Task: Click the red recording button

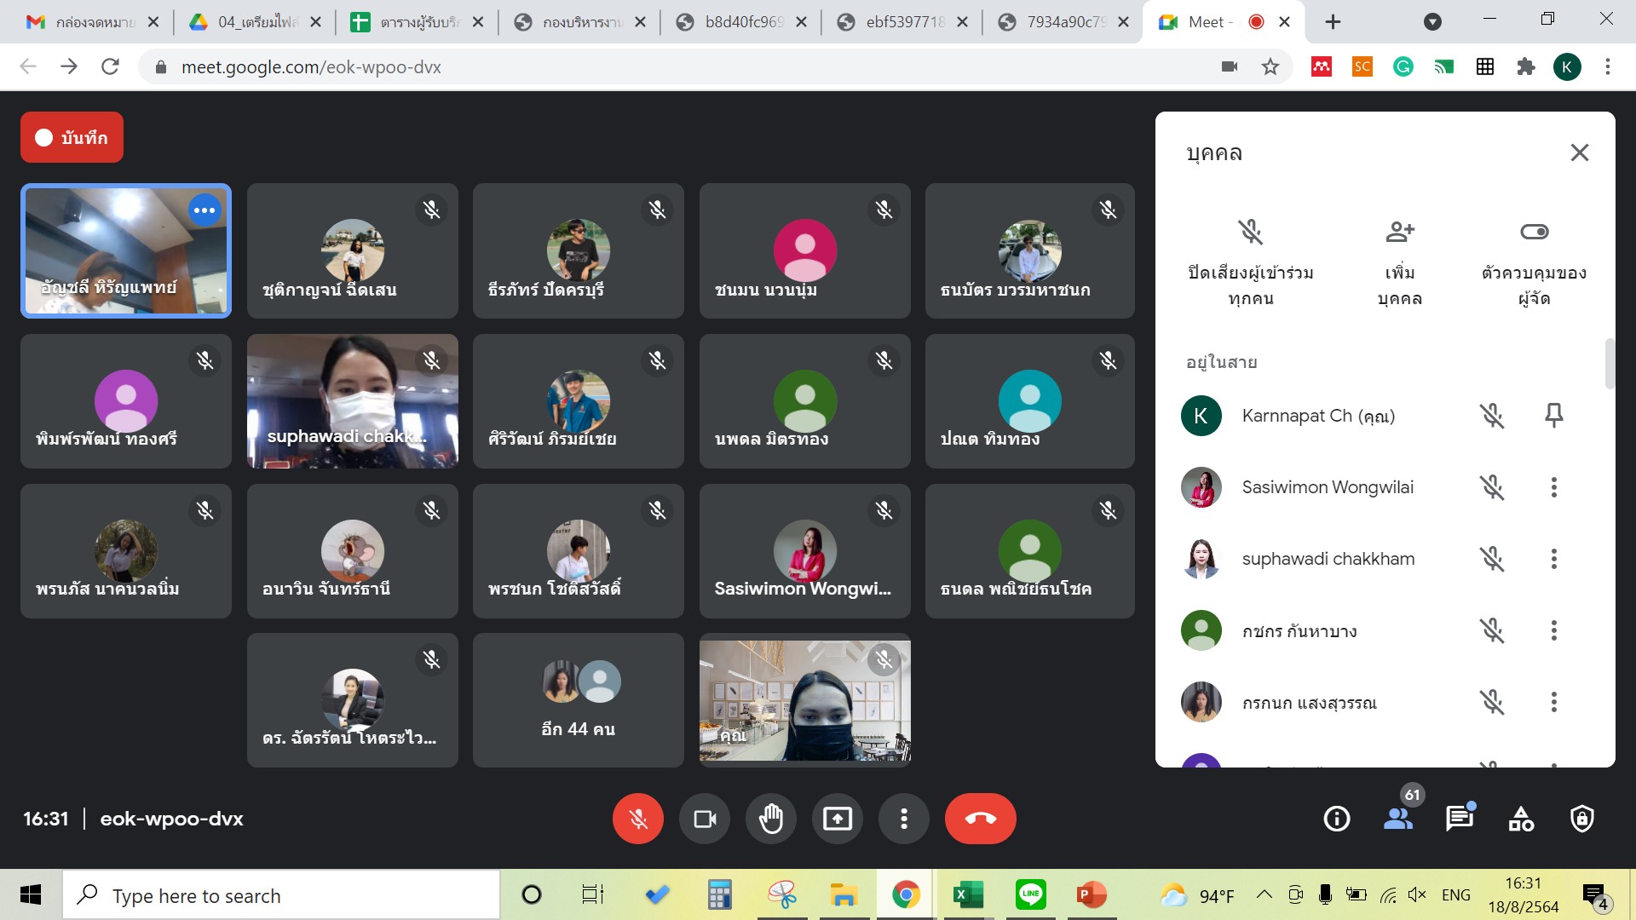Action: tap(72, 137)
